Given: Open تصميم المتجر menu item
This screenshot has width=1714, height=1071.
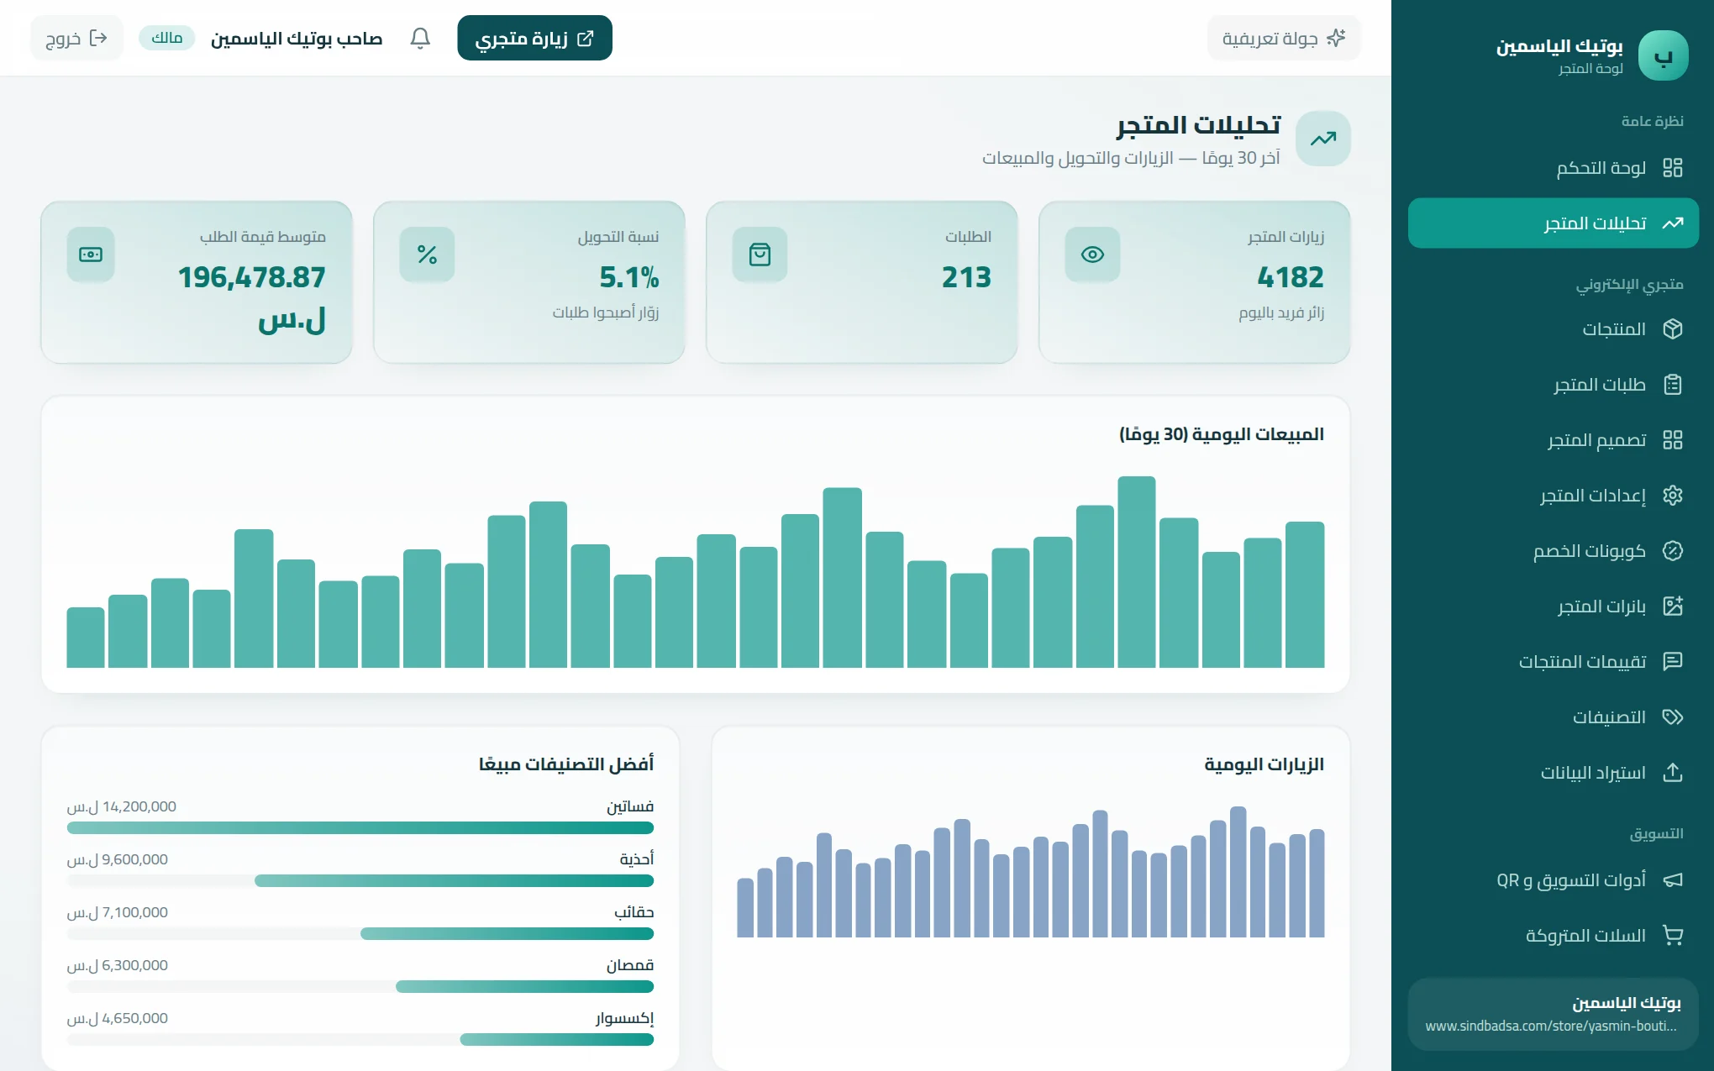Looking at the screenshot, I should pos(1554,440).
